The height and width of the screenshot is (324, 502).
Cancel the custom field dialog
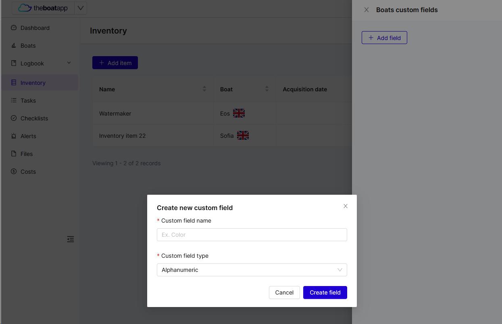[284, 292]
